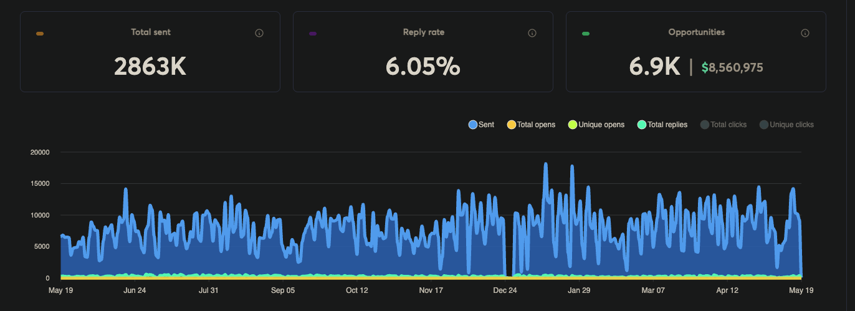855x311 pixels.
Task: Toggle the Total replies legend item
Action: pos(662,125)
